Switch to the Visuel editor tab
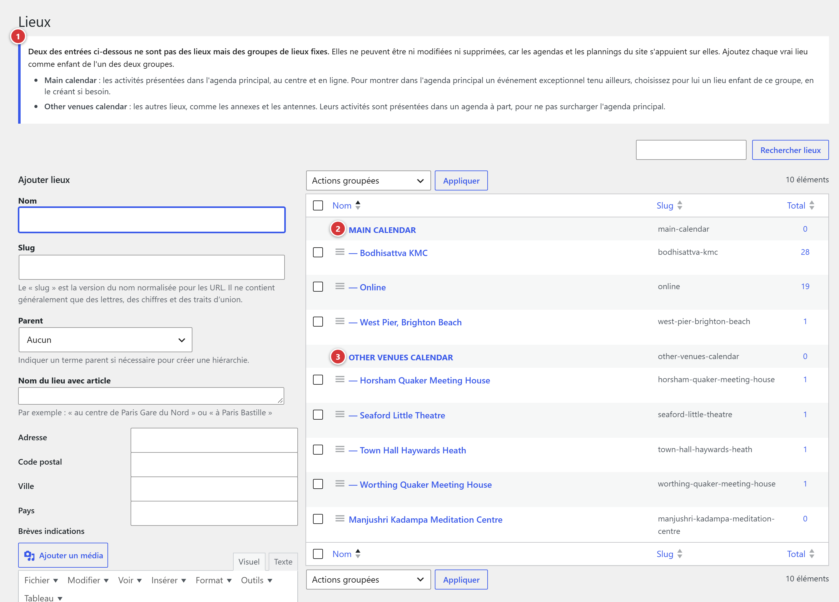This screenshot has width=839, height=602. (x=249, y=562)
